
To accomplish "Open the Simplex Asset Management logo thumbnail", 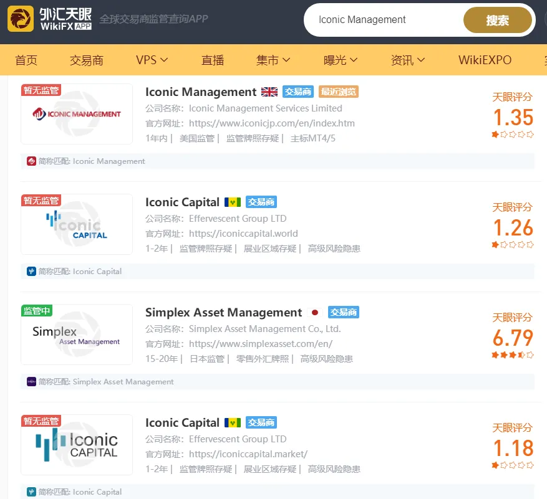I will point(77,335).
